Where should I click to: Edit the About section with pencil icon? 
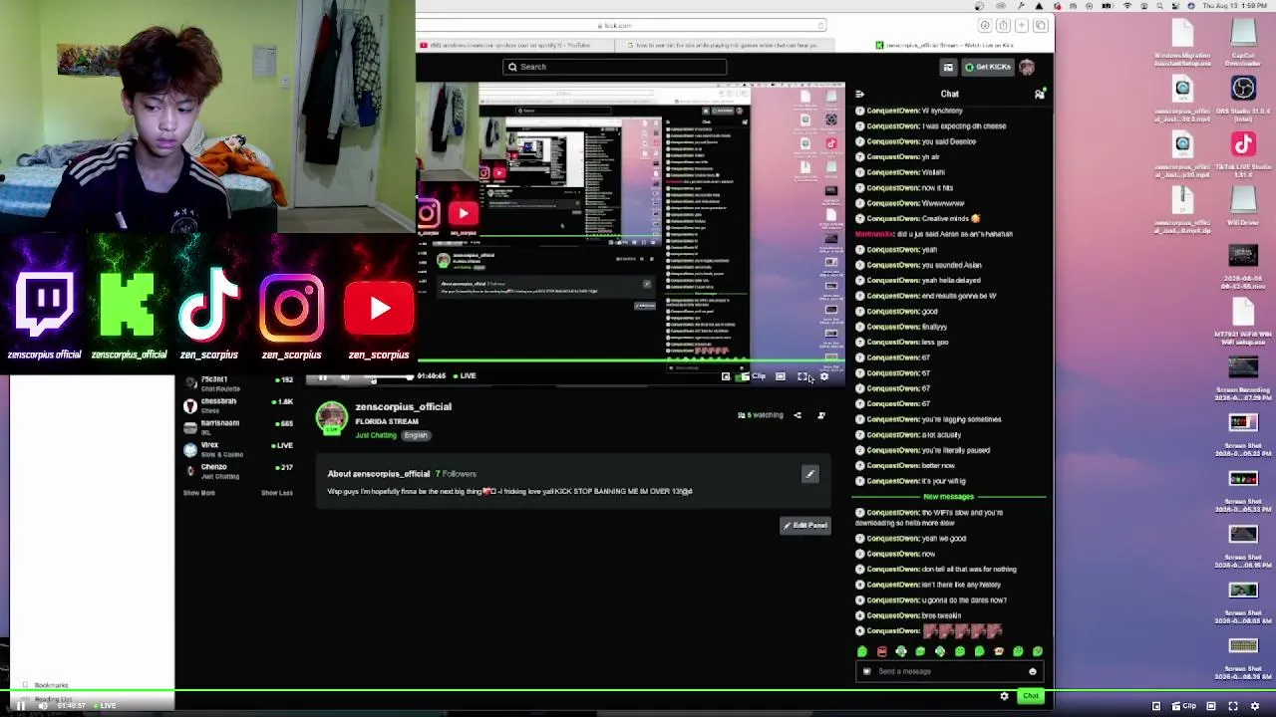point(810,474)
